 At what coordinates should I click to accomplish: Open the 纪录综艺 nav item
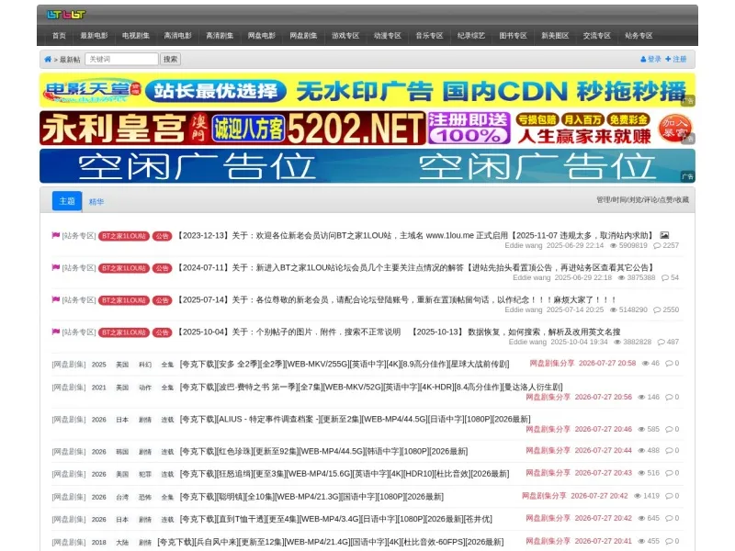(471, 36)
